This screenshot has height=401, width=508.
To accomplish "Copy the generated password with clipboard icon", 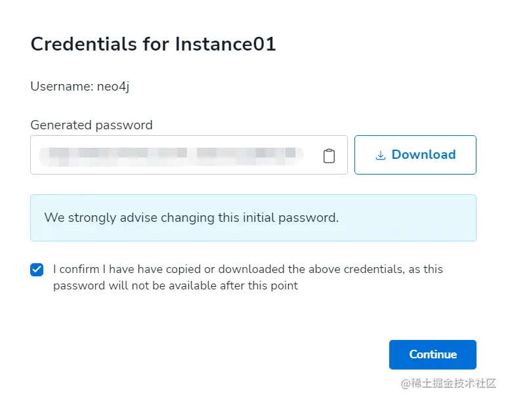I will point(329,156).
